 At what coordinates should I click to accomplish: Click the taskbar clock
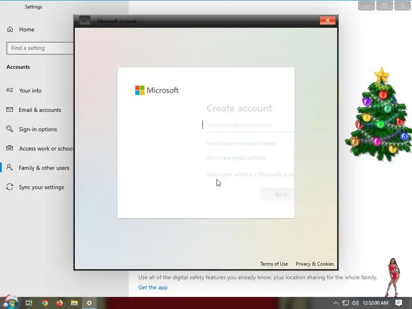point(375,303)
